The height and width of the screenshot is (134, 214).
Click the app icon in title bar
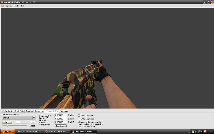click(2, 2)
